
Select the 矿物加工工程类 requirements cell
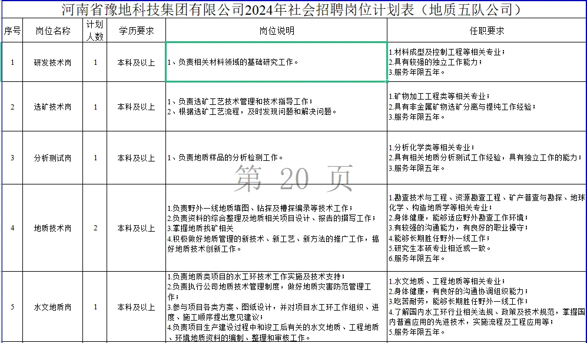487,107
